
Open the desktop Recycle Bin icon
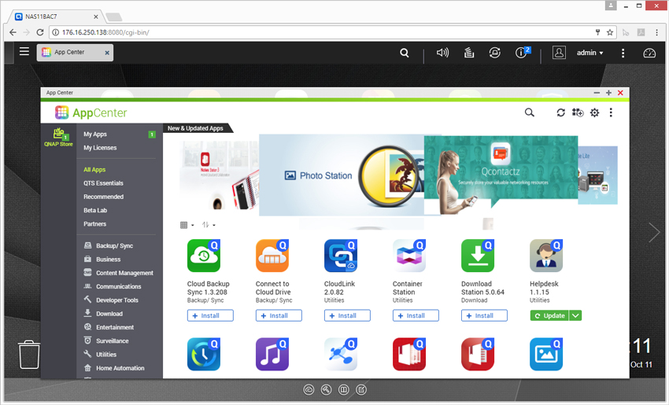tap(29, 354)
